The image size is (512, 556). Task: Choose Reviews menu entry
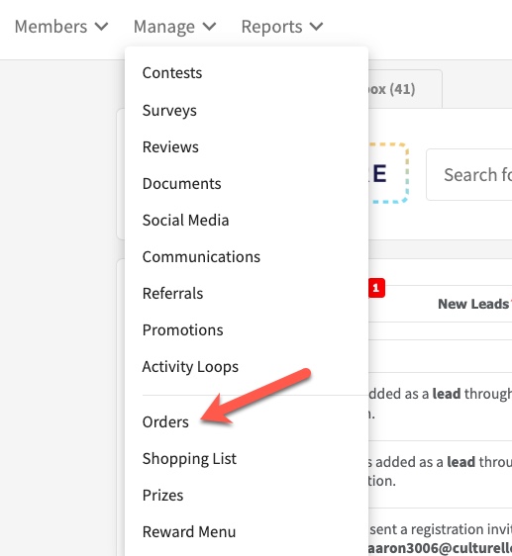[x=170, y=146]
